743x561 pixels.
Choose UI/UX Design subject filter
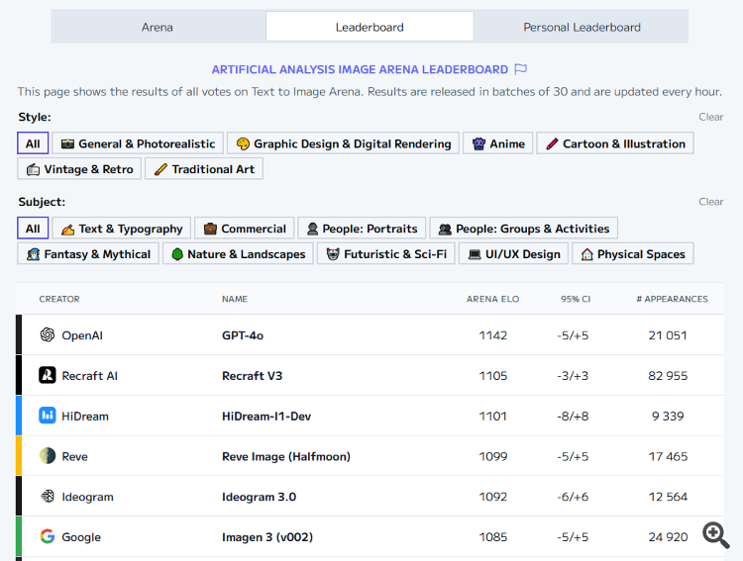[x=513, y=253]
